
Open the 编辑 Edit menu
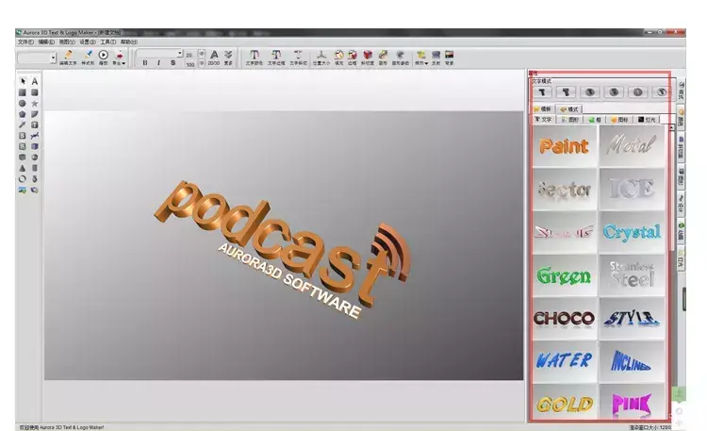coord(46,42)
